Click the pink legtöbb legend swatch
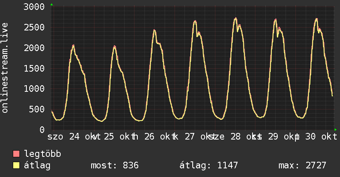The height and width of the screenshot is (177, 340). pyautogui.click(x=16, y=154)
